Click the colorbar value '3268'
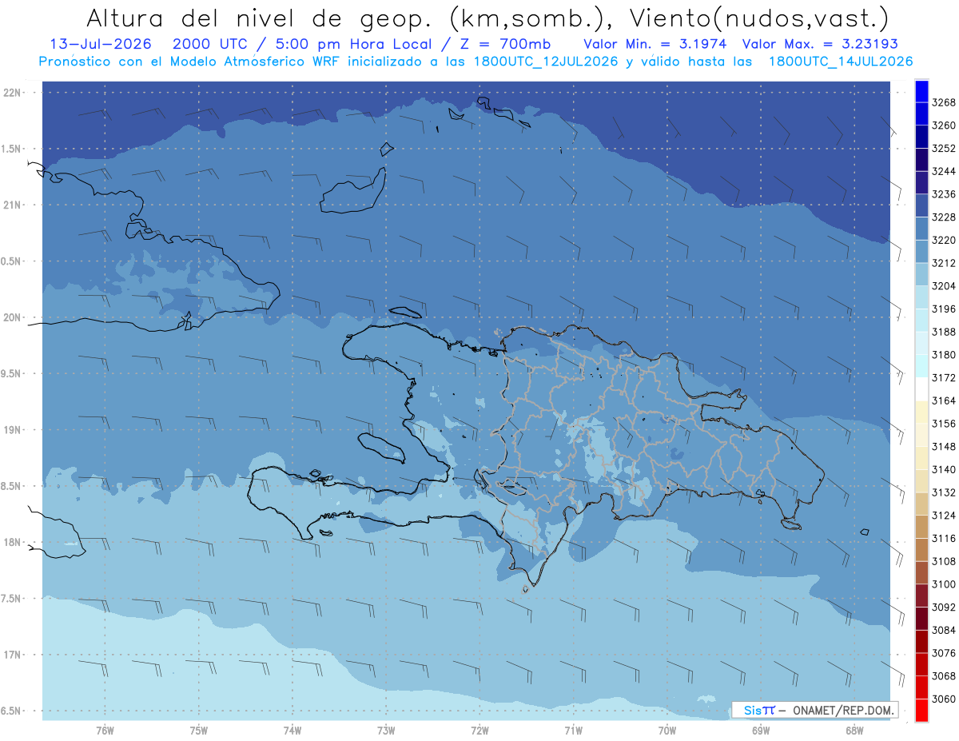Image resolution: width=959 pixels, height=741 pixels. (x=944, y=102)
